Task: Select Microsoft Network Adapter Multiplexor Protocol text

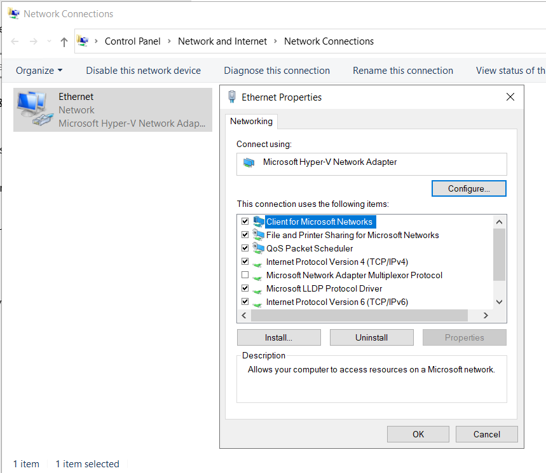Action: 354,275
